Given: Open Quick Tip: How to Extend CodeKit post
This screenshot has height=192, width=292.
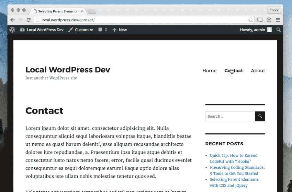Looking at the screenshot, I should [234, 158].
